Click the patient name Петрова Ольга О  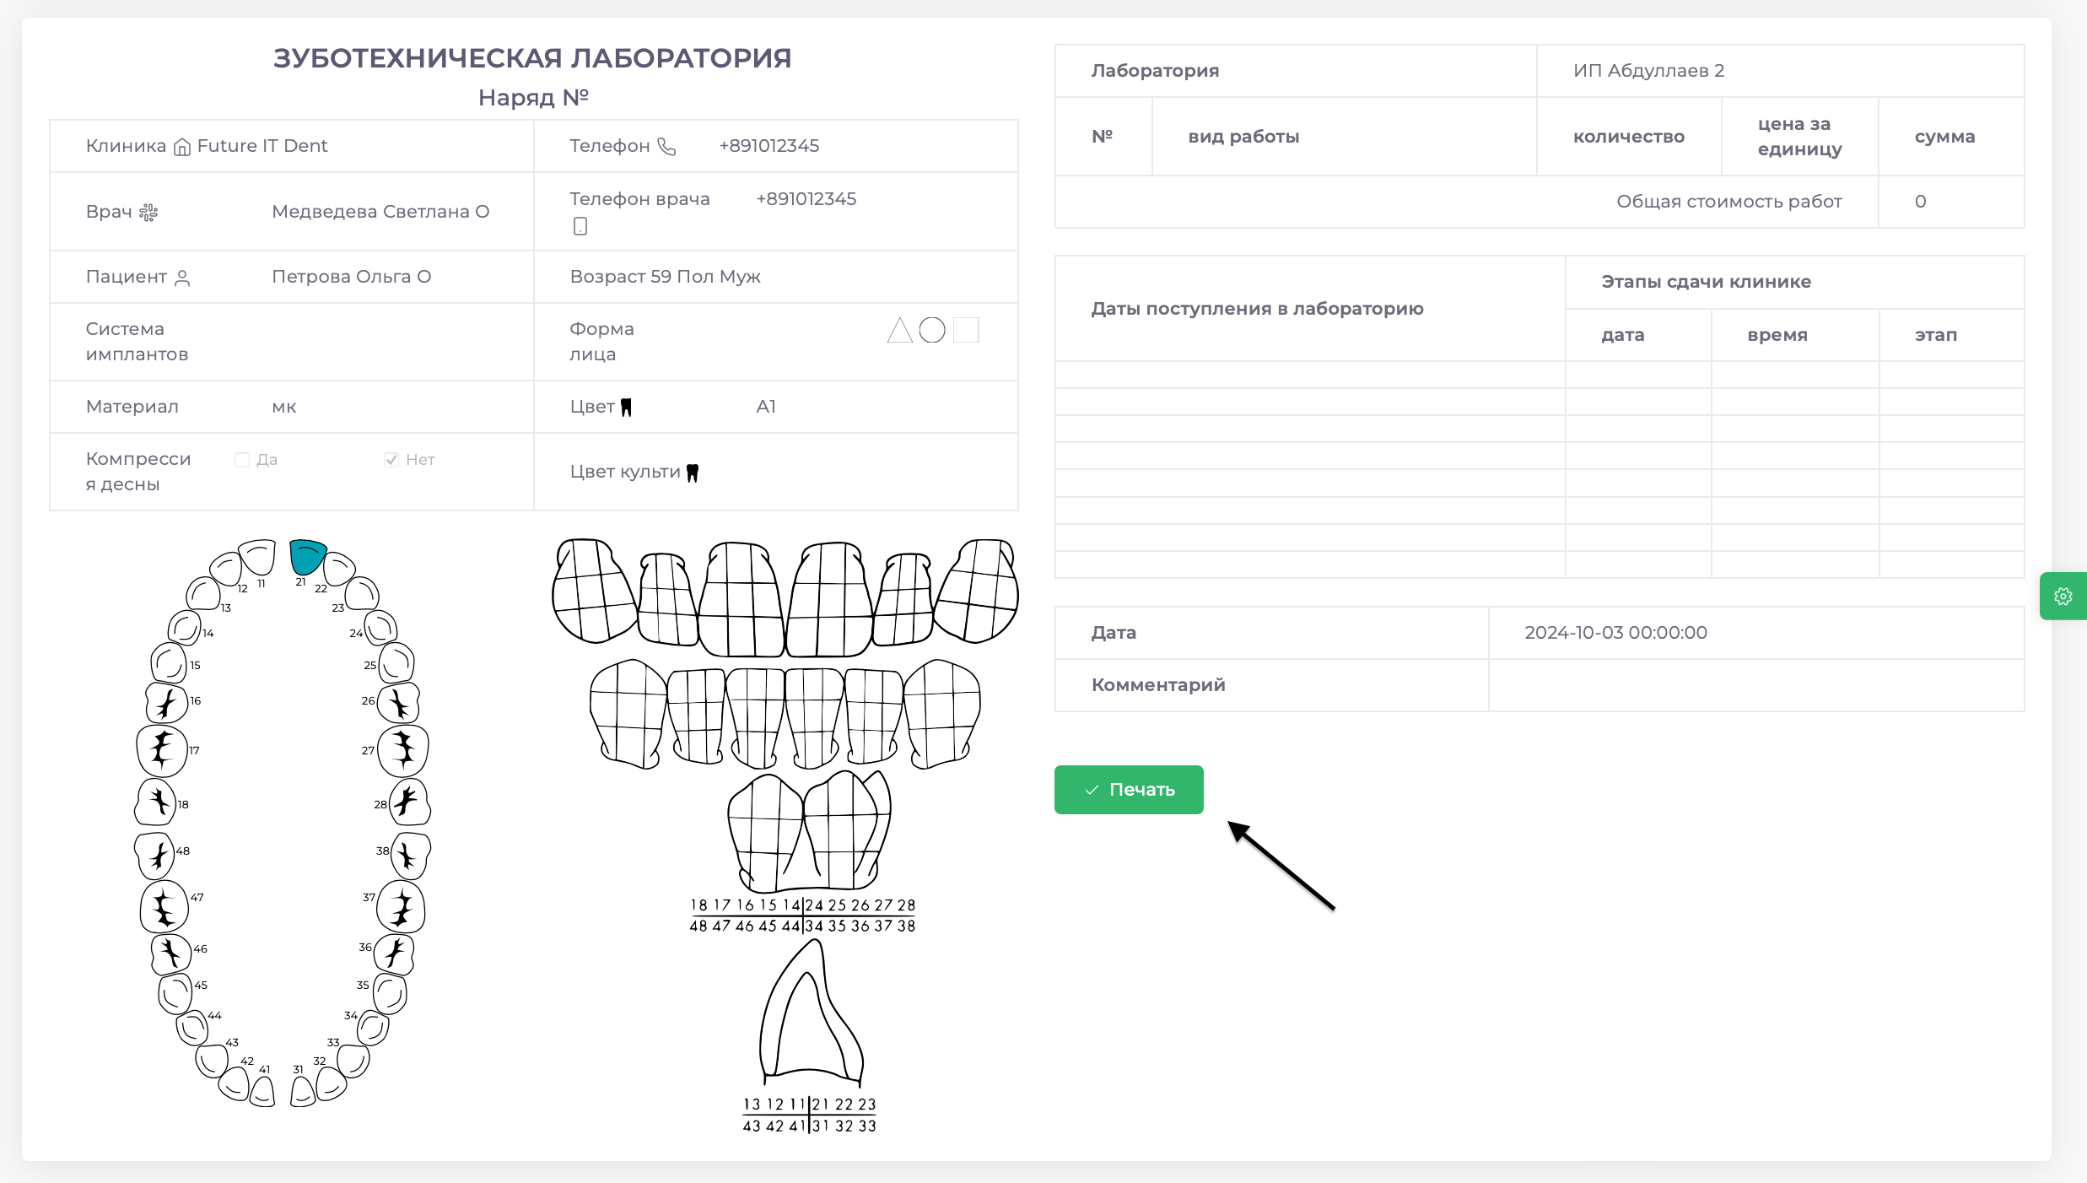click(x=352, y=277)
